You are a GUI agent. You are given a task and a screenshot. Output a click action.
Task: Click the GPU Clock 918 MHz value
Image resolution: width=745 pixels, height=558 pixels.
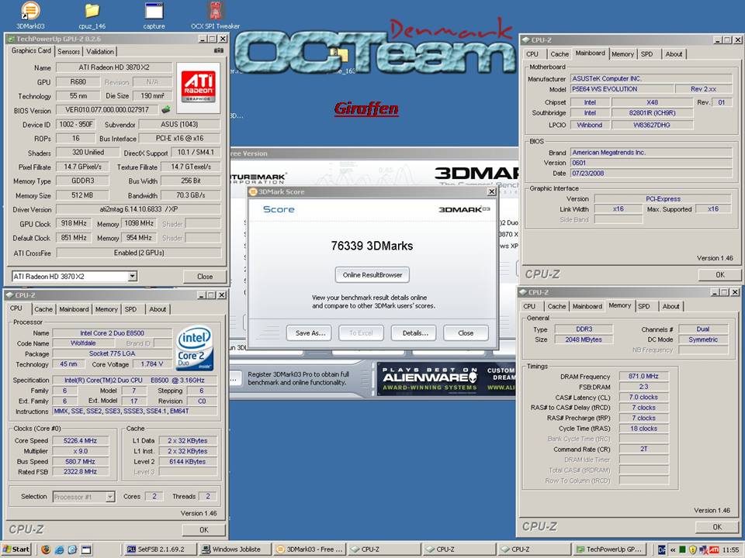pyautogui.click(x=74, y=223)
